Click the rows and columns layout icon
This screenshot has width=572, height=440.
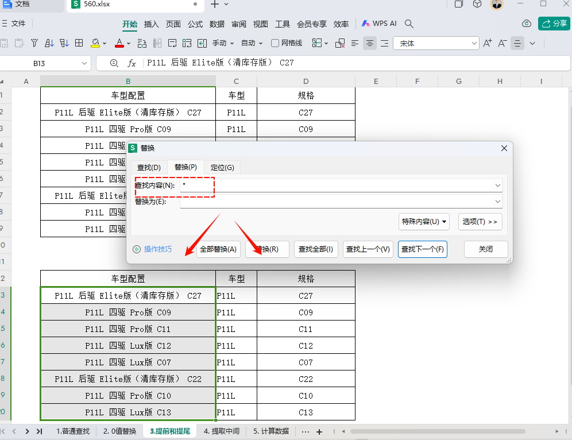(x=187, y=43)
